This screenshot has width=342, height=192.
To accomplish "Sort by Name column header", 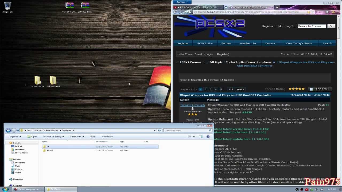I will [45, 142].
